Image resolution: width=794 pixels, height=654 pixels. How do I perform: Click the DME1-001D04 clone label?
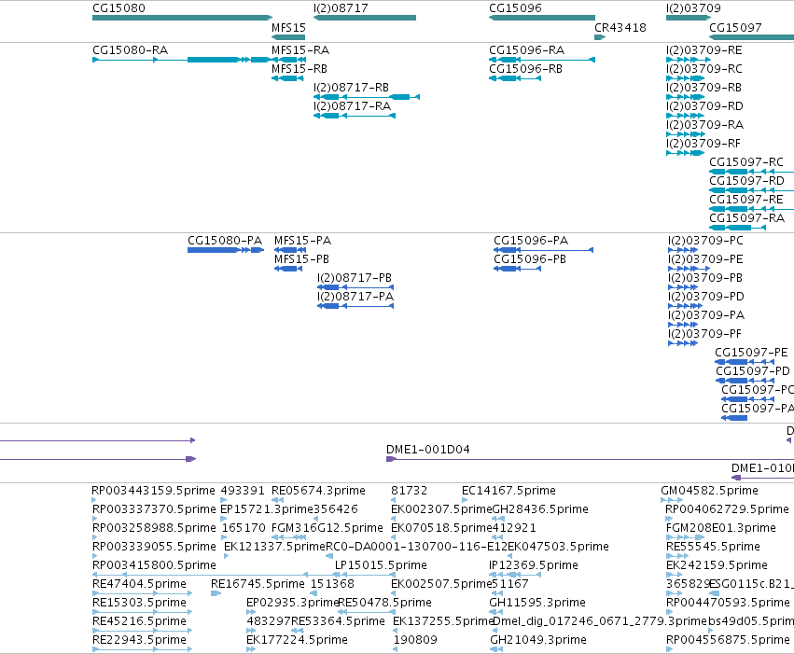(428, 450)
